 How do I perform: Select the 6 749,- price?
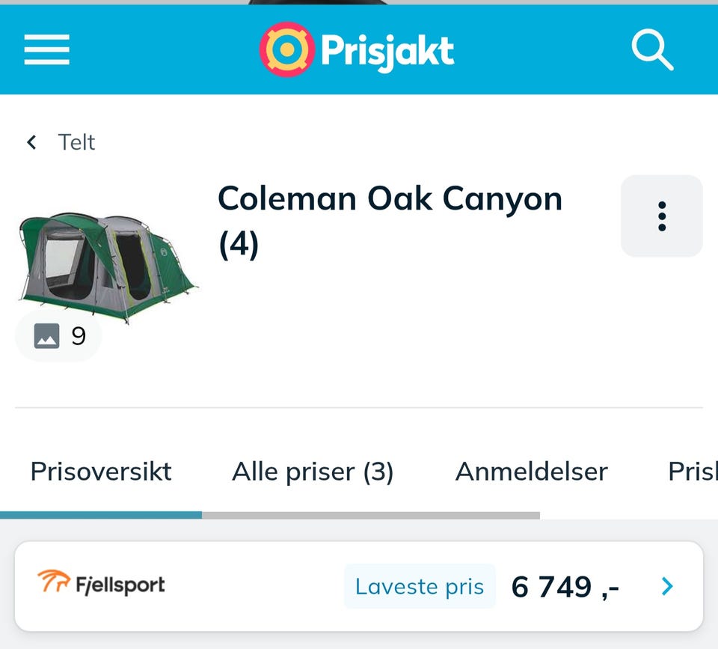pos(565,586)
